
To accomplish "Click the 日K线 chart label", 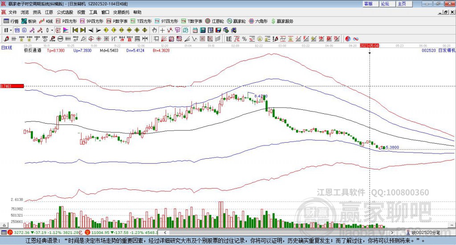I will [x=6, y=47].
